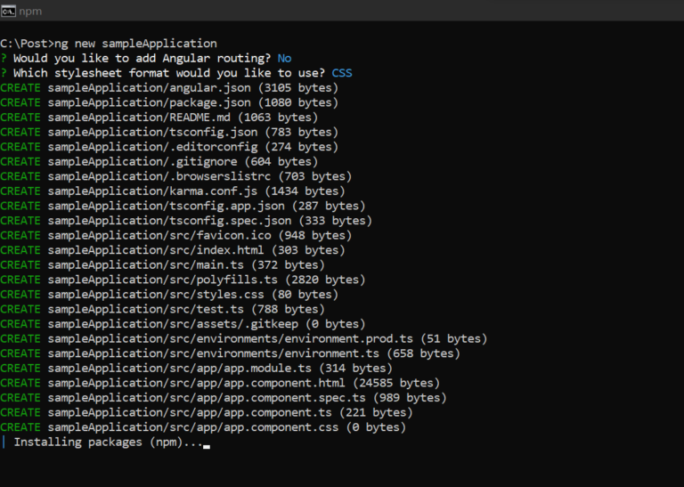Image resolution: width=684 pixels, height=487 pixels.
Task: Click the .gitignore created file line
Action: coord(159,162)
